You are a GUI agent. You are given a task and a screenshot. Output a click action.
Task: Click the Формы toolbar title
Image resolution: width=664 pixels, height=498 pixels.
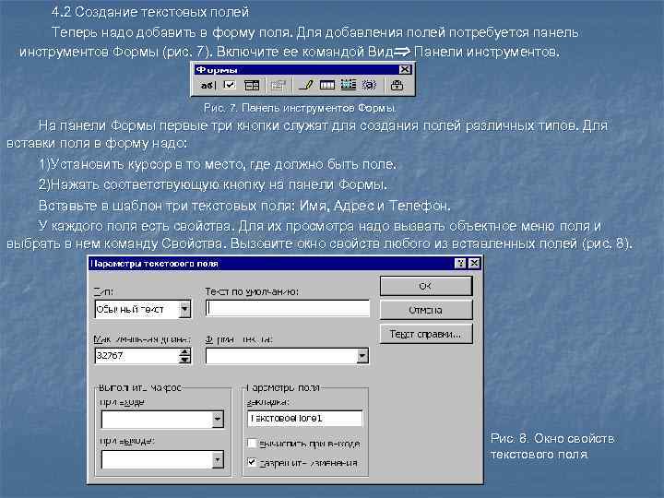point(217,69)
